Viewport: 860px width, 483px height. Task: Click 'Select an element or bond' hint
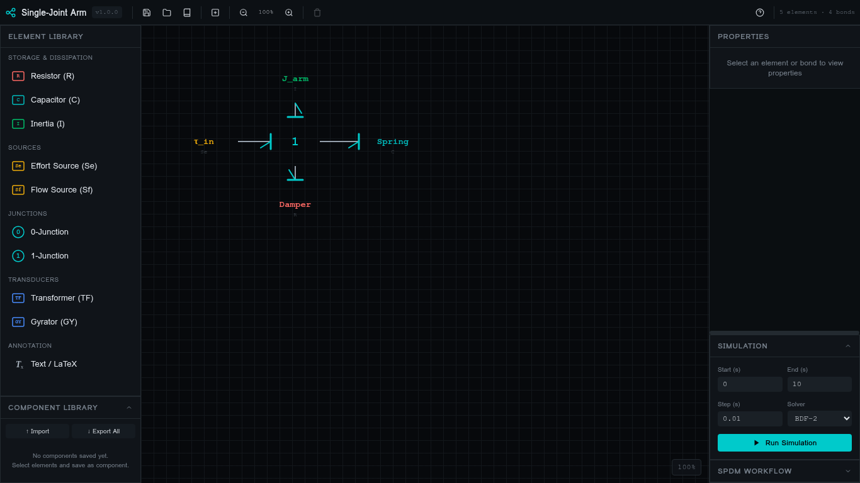click(784, 68)
